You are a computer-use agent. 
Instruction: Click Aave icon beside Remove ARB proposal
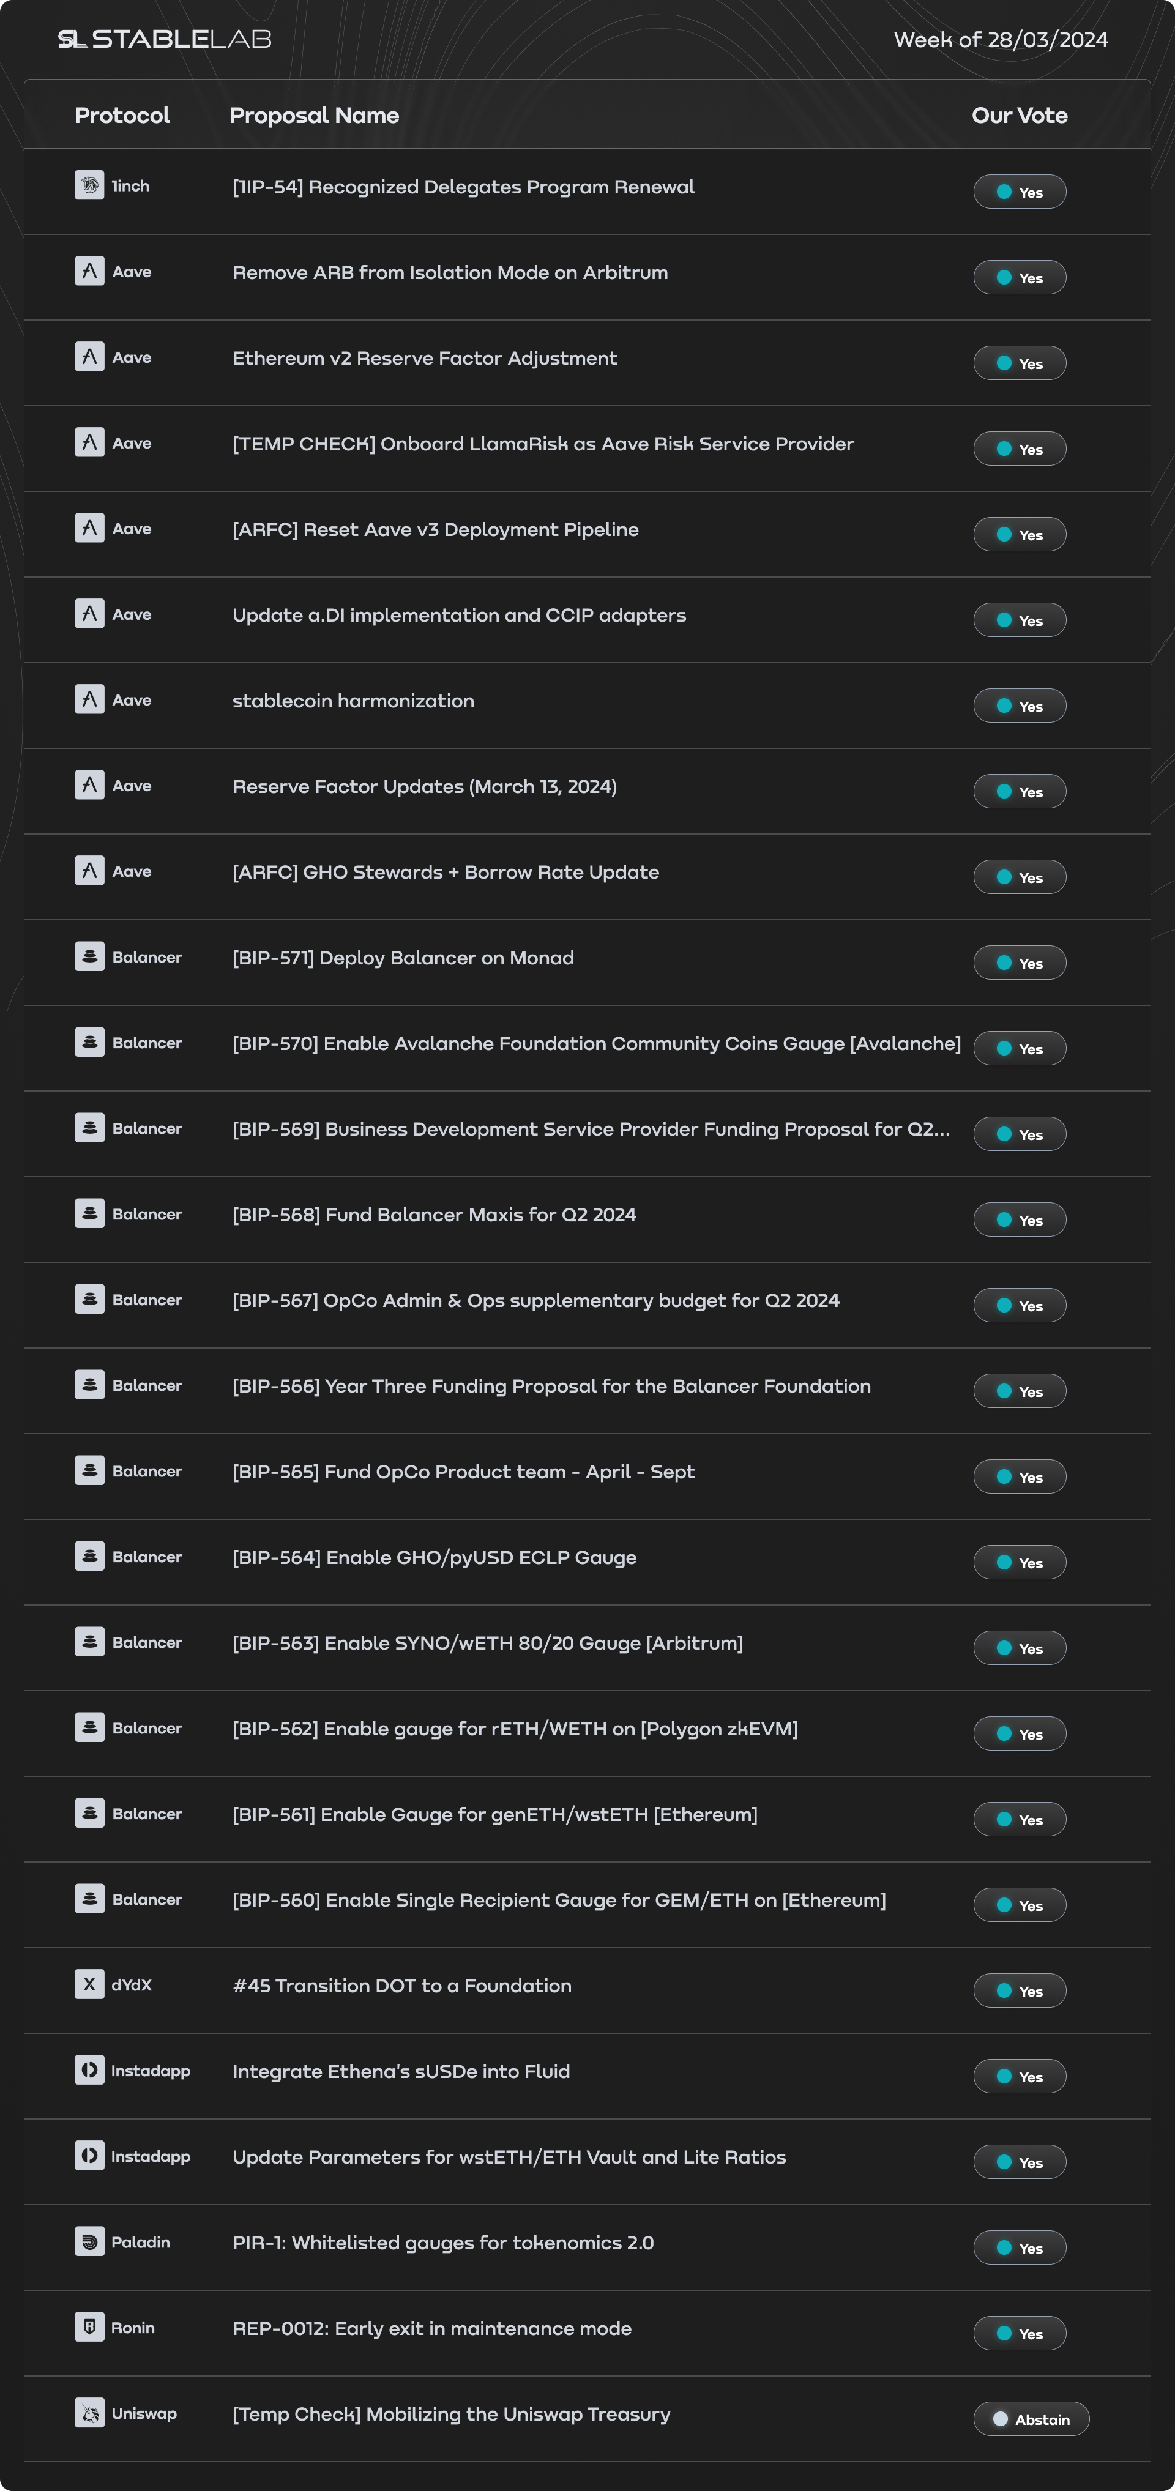point(89,270)
